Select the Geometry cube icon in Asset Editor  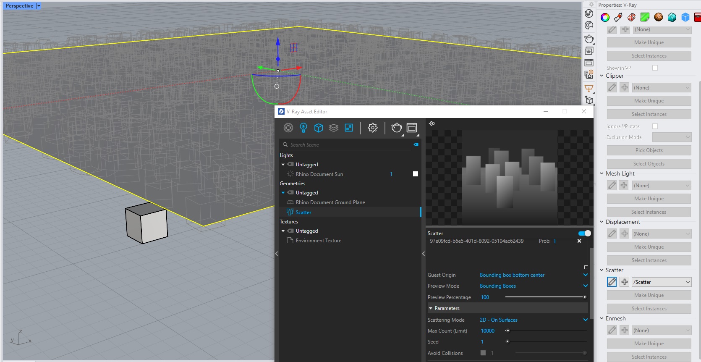(319, 128)
